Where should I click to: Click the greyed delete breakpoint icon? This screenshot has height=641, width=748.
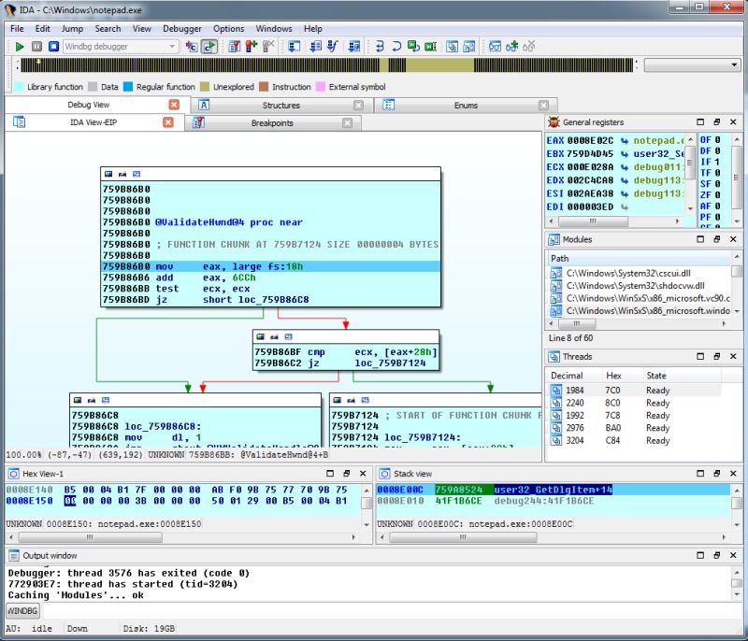coord(268,46)
